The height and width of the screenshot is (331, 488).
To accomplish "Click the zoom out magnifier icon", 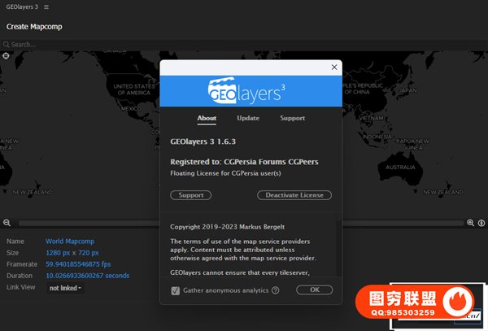I will (7, 223).
